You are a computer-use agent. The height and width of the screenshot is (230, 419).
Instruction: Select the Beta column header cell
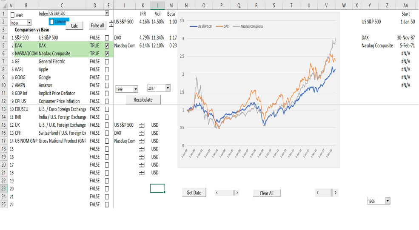171,14
